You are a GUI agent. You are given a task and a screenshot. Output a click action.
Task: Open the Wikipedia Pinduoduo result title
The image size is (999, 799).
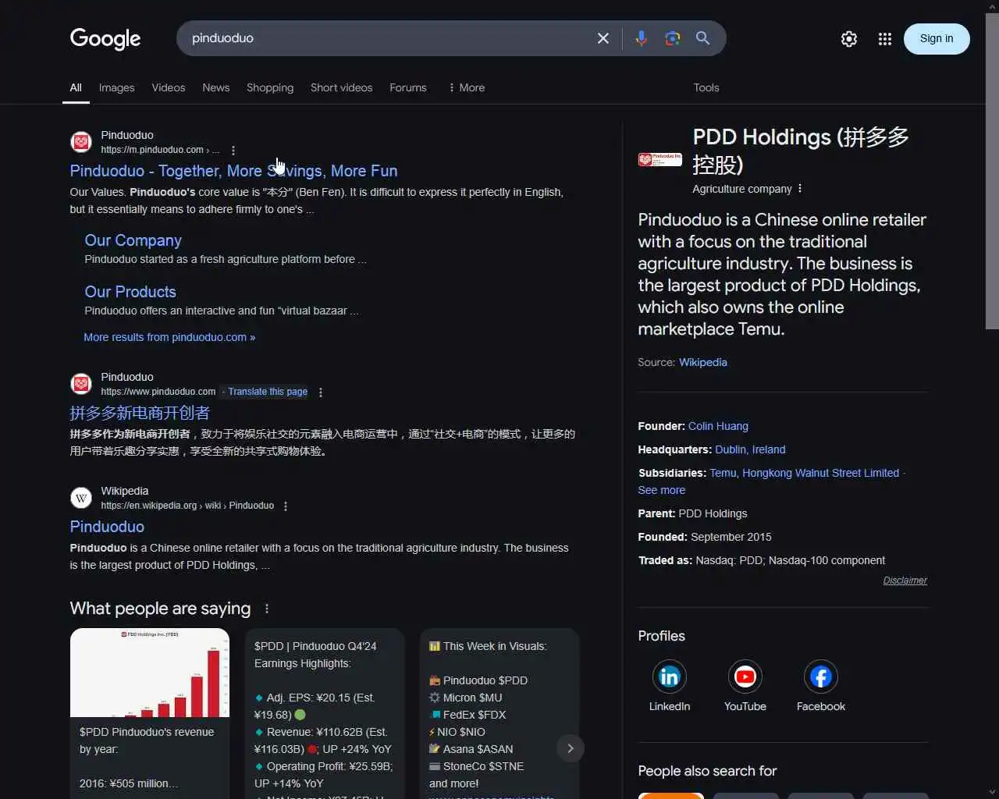107,527
